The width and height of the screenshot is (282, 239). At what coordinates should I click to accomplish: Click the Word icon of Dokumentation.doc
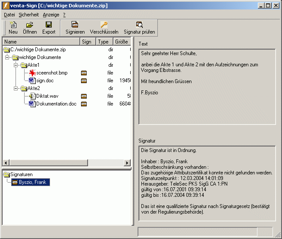32,104
